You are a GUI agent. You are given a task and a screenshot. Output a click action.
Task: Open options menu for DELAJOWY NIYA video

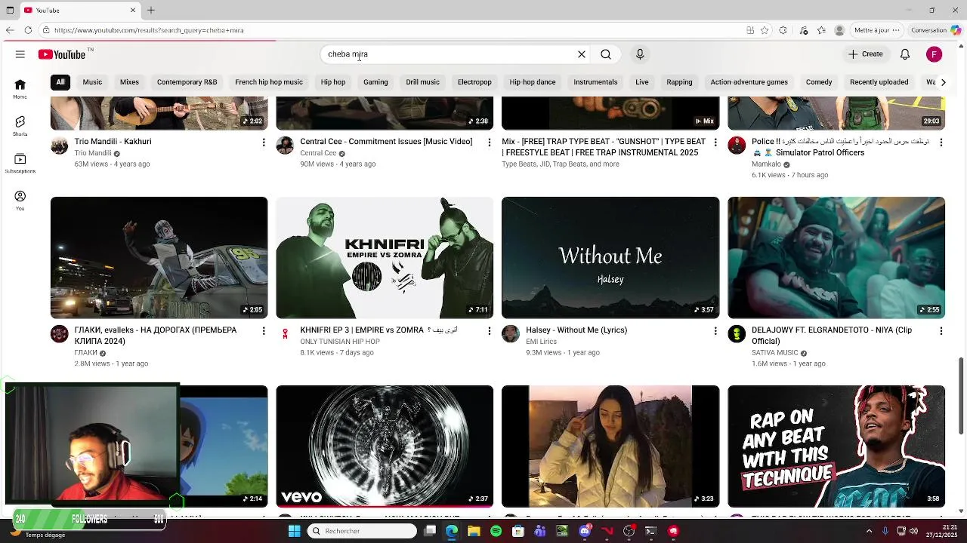click(x=941, y=330)
